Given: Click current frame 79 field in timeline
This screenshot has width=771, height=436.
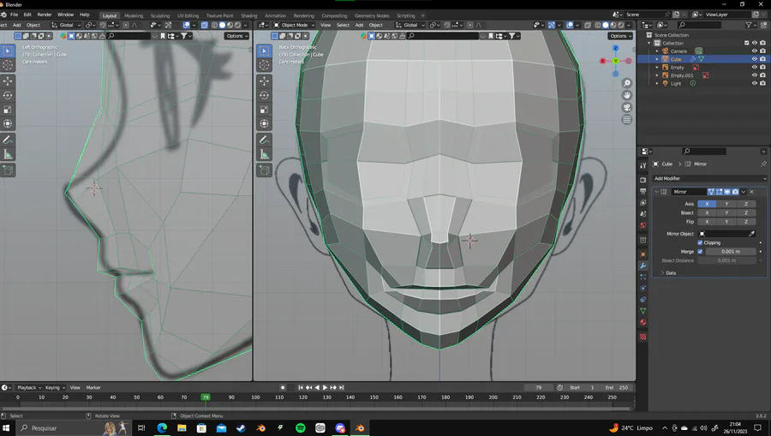Looking at the screenshot, I should tap(538, 387).
